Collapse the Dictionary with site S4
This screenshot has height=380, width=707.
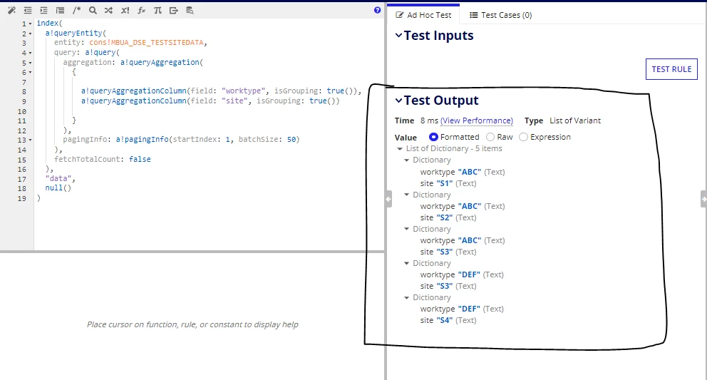tap(406, 297)
